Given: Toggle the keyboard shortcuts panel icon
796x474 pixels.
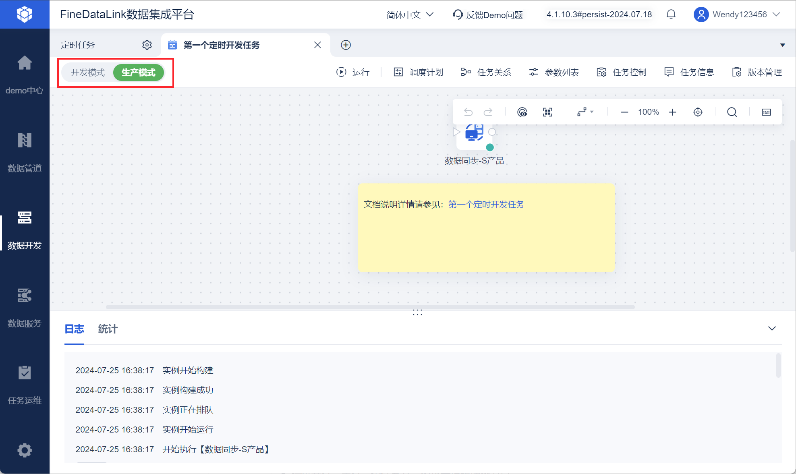Looking at the screenshot, I should 766,112.
